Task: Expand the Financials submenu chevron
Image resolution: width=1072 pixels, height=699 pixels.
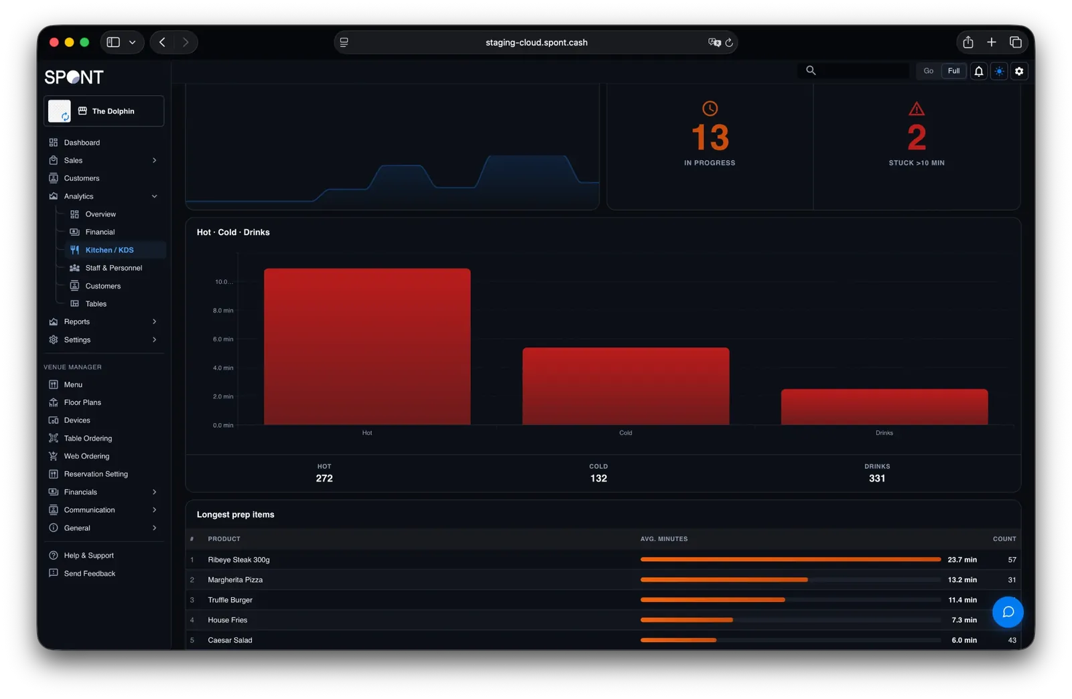Action: 154,492
